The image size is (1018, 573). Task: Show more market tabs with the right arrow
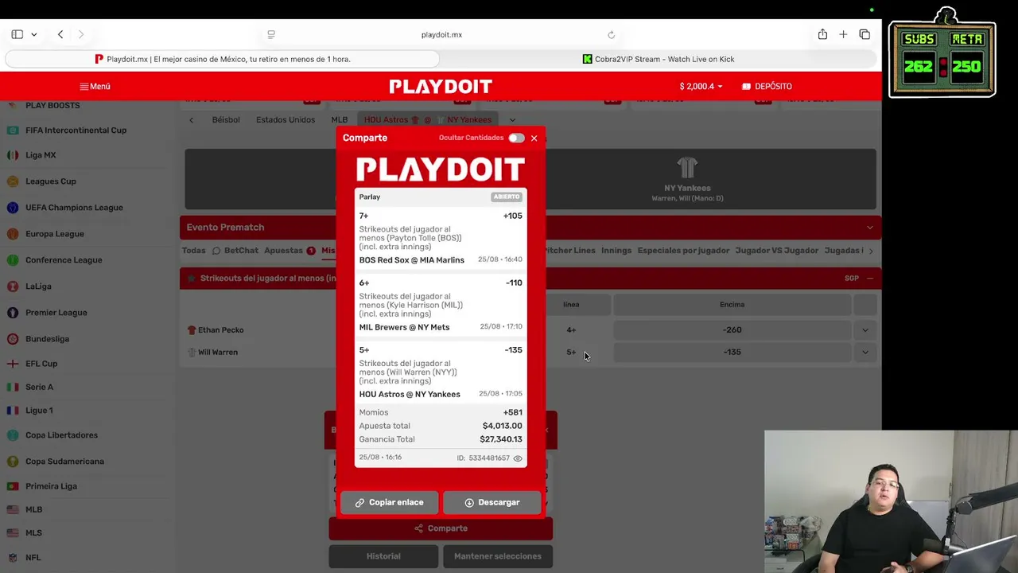871,251
